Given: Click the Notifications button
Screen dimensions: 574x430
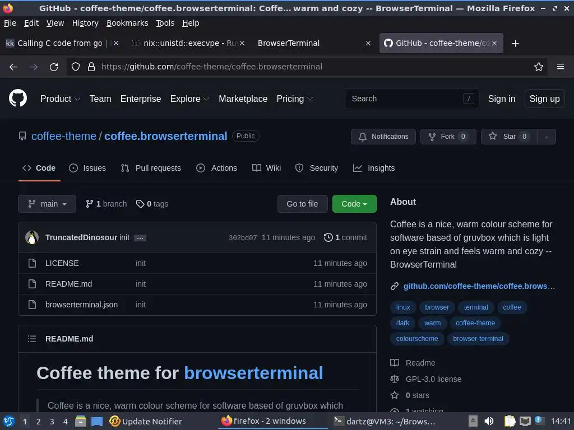Looking at the screenshot, I should click(383, 137).
